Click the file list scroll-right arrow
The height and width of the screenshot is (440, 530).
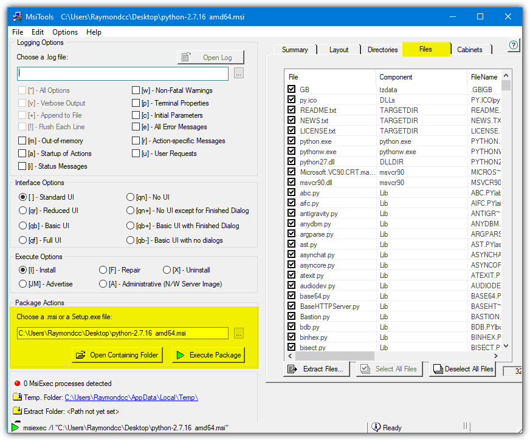pos(495,356)
